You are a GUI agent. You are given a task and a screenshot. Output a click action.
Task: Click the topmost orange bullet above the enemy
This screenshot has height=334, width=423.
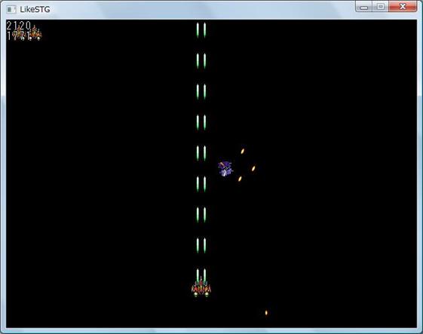(x=243, y=151)
